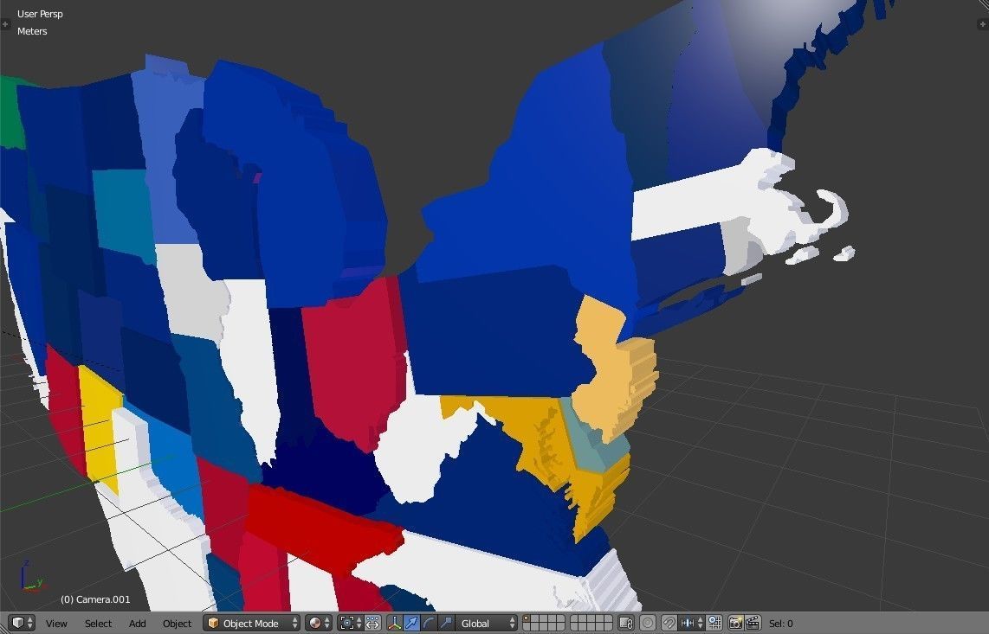
Task: Toggle lock camera and layers to scene
Action: click(625, 624)
